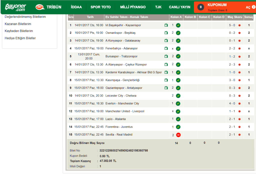Click the green check for Lazio - Atalanta
Image resolution: width=256 pixels, height=174 pixels.
(x=178, y=119)
